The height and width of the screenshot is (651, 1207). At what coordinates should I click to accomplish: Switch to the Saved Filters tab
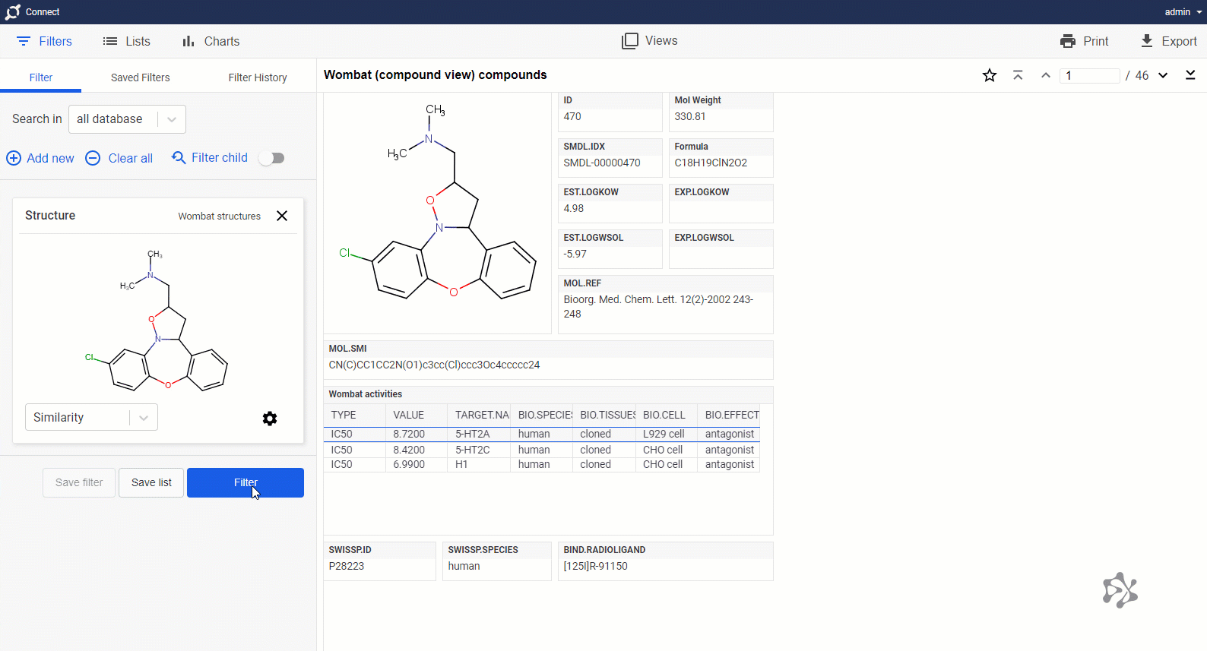(x=140, y=77)
